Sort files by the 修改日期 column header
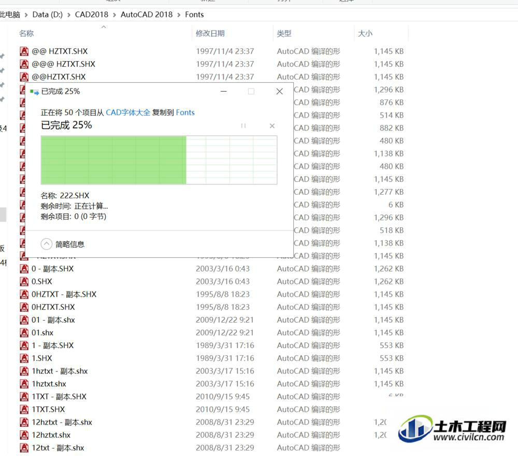The height and width of the screenshot is (462, 518). (x=210, y=33)
